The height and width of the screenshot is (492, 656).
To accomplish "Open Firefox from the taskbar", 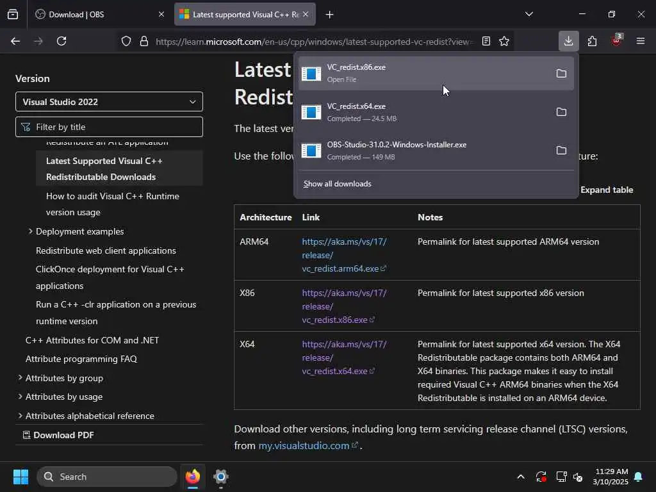I will [193, 477].
